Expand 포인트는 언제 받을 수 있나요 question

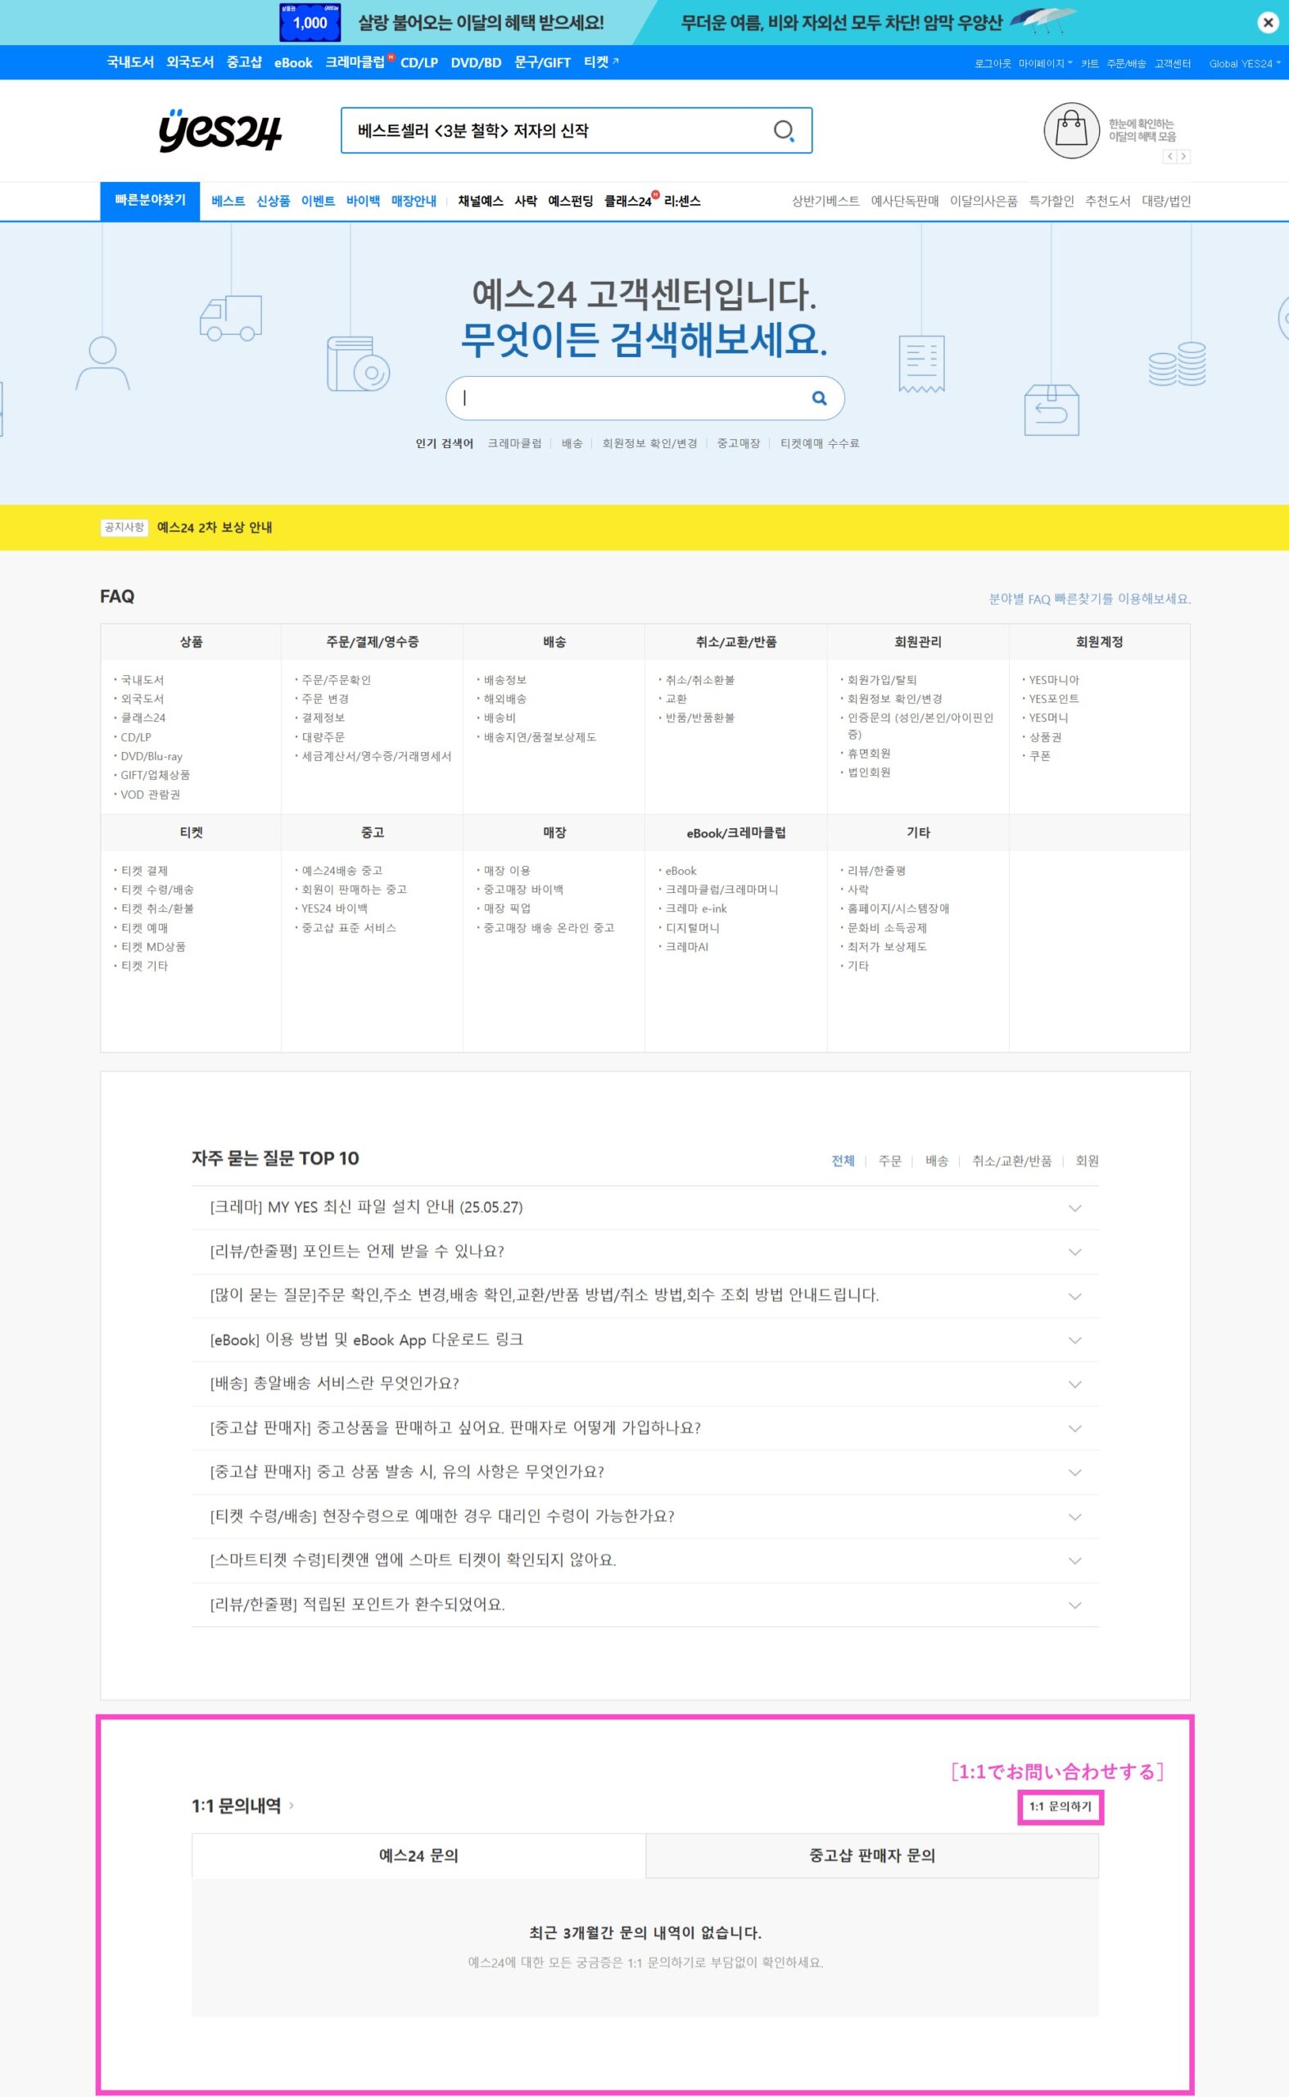tap(644, 1252)
